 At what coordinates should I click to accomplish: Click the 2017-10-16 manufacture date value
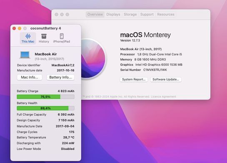(x=65, y=71)
